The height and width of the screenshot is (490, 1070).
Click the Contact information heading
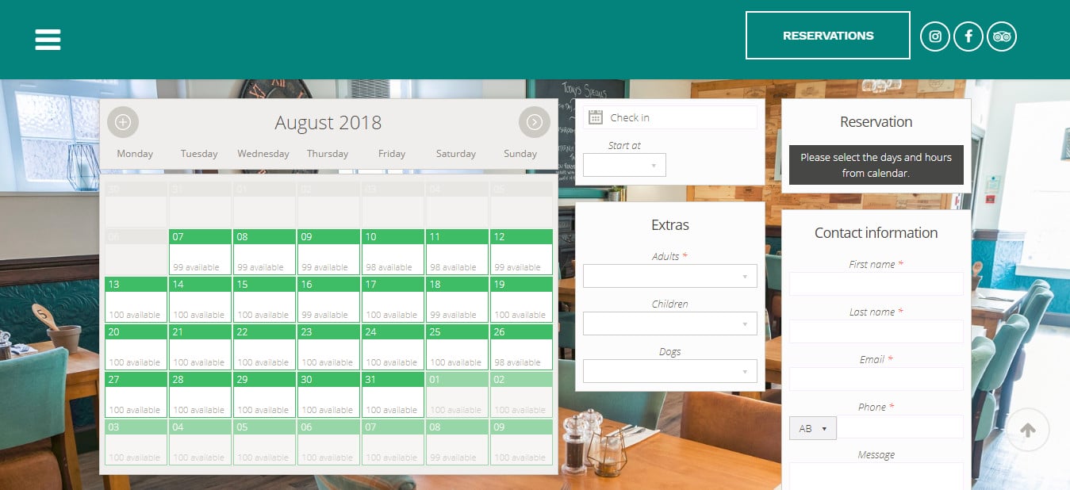coord(876,233)
